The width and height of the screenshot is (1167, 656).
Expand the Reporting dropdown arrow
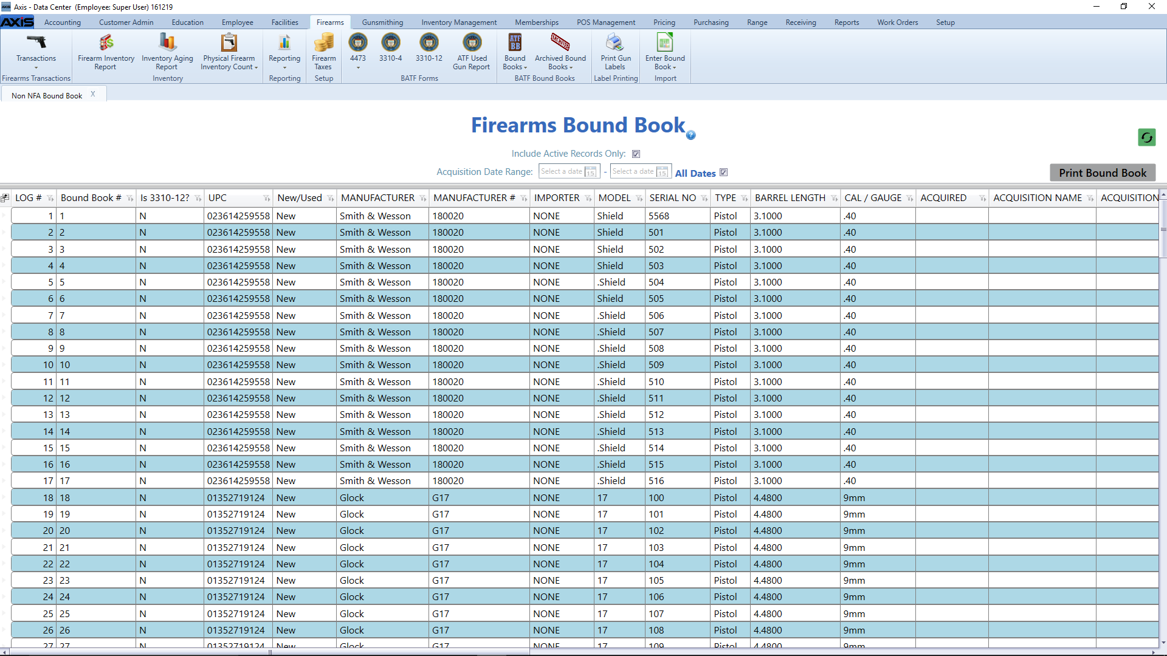(284, 67)
